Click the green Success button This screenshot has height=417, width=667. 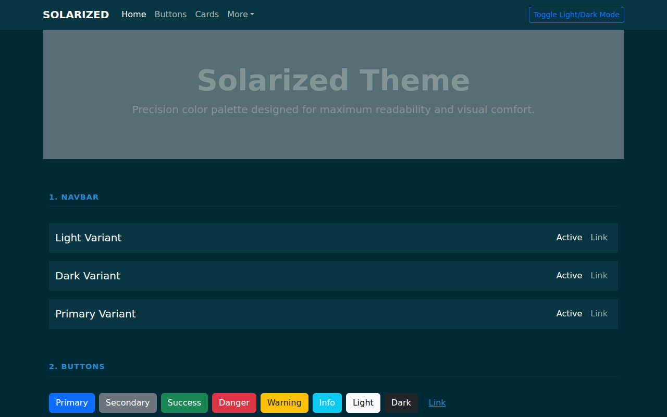[184, 403]
